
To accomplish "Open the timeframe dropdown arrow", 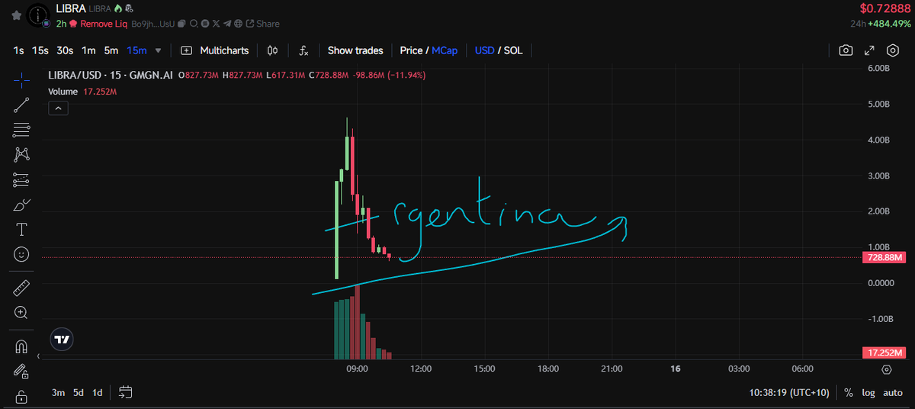I will pyautogui.click(x=159, y=50).
